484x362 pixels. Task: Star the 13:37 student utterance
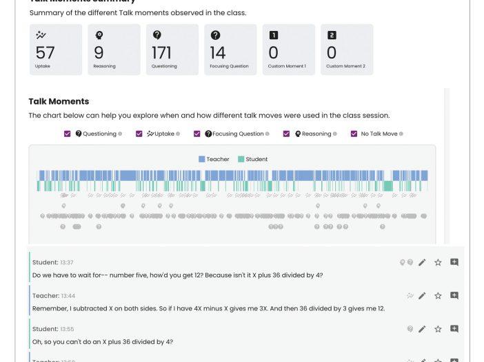[438, 262]
